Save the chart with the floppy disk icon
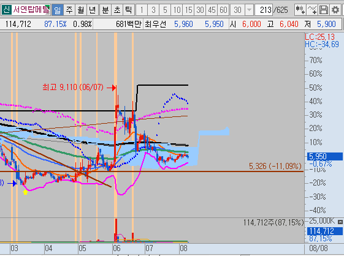This screenshot has height=256, width=344. [x=324, y=10]
